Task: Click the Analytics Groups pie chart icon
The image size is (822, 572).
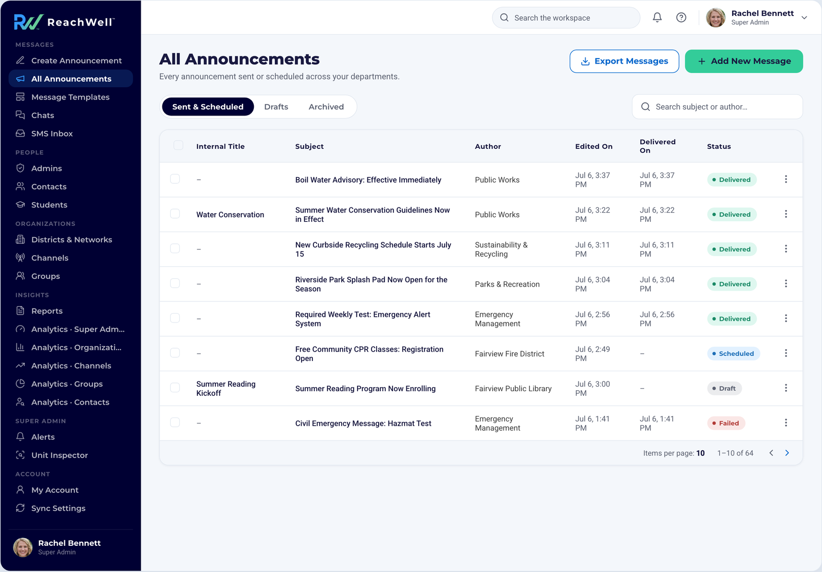Action: coord(21,384)
